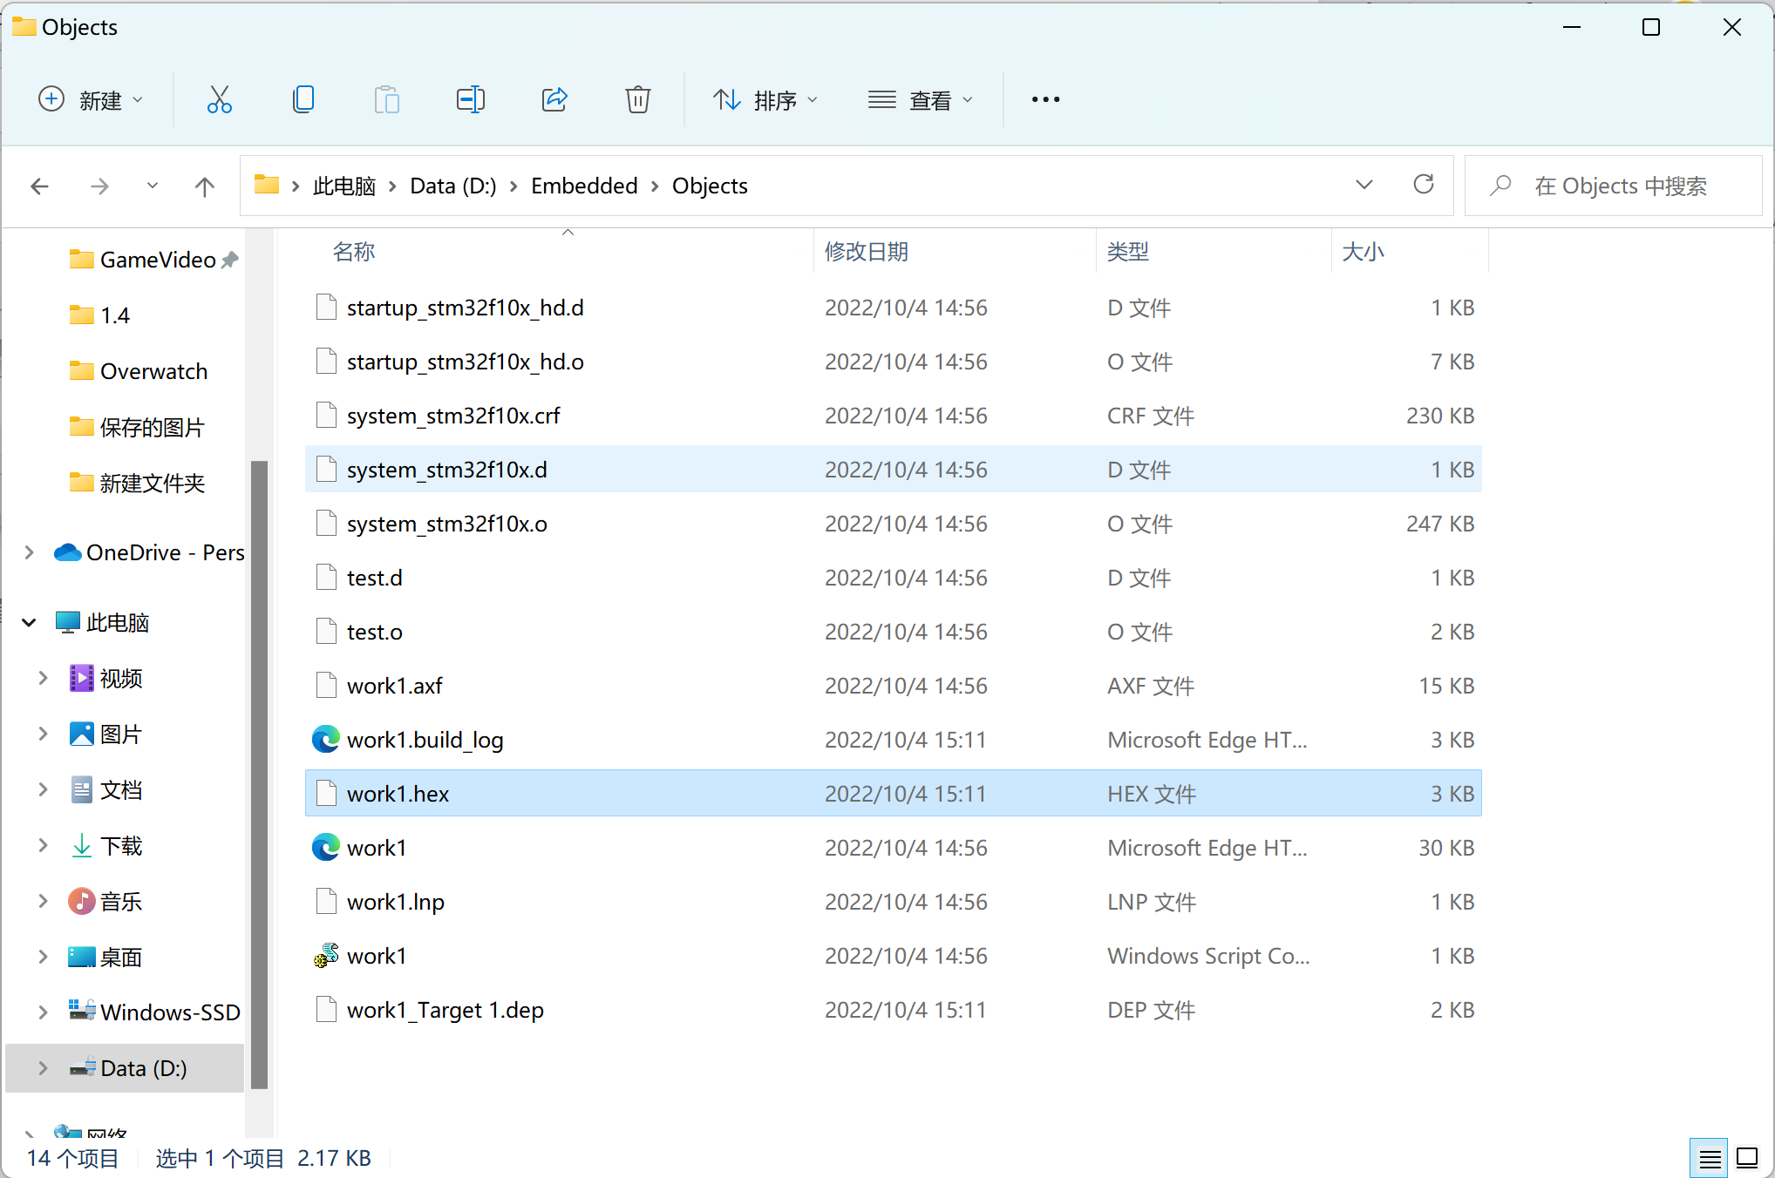Open the View dropdown menu

(921, 99)
